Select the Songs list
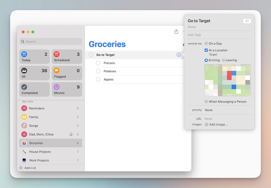271x188 pixels. pyautogui.click(x=51, y=126)
